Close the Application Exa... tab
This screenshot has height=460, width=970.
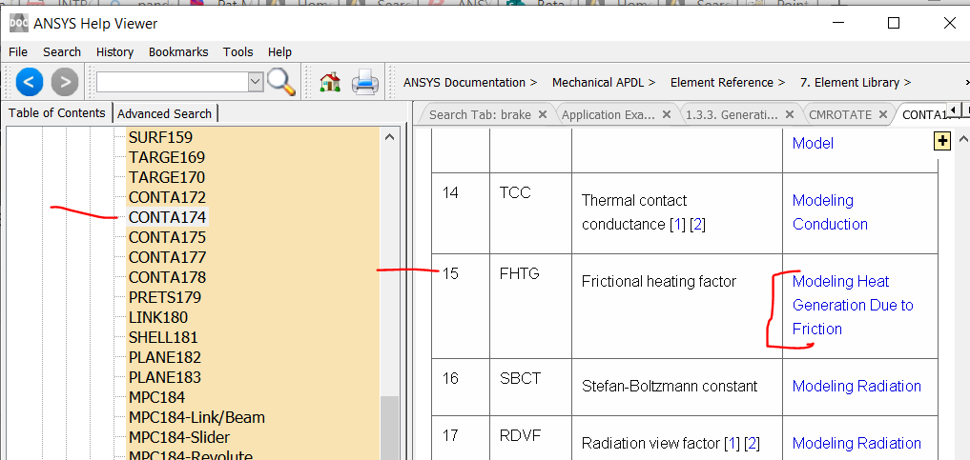pos(667,114)
